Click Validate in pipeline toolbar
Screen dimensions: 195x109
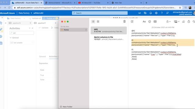tap(43, 28)
